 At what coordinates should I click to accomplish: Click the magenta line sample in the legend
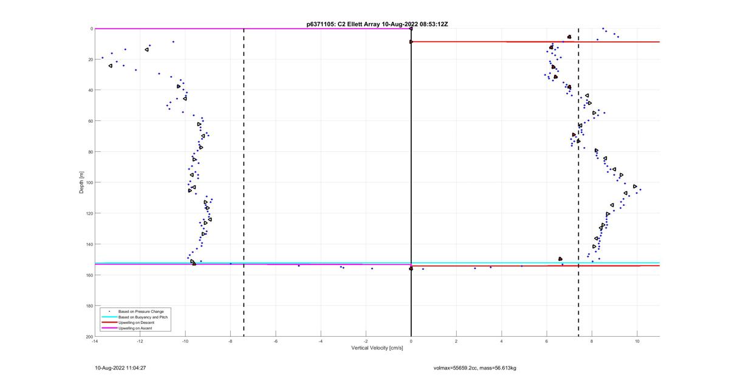(x=109, y=328)
